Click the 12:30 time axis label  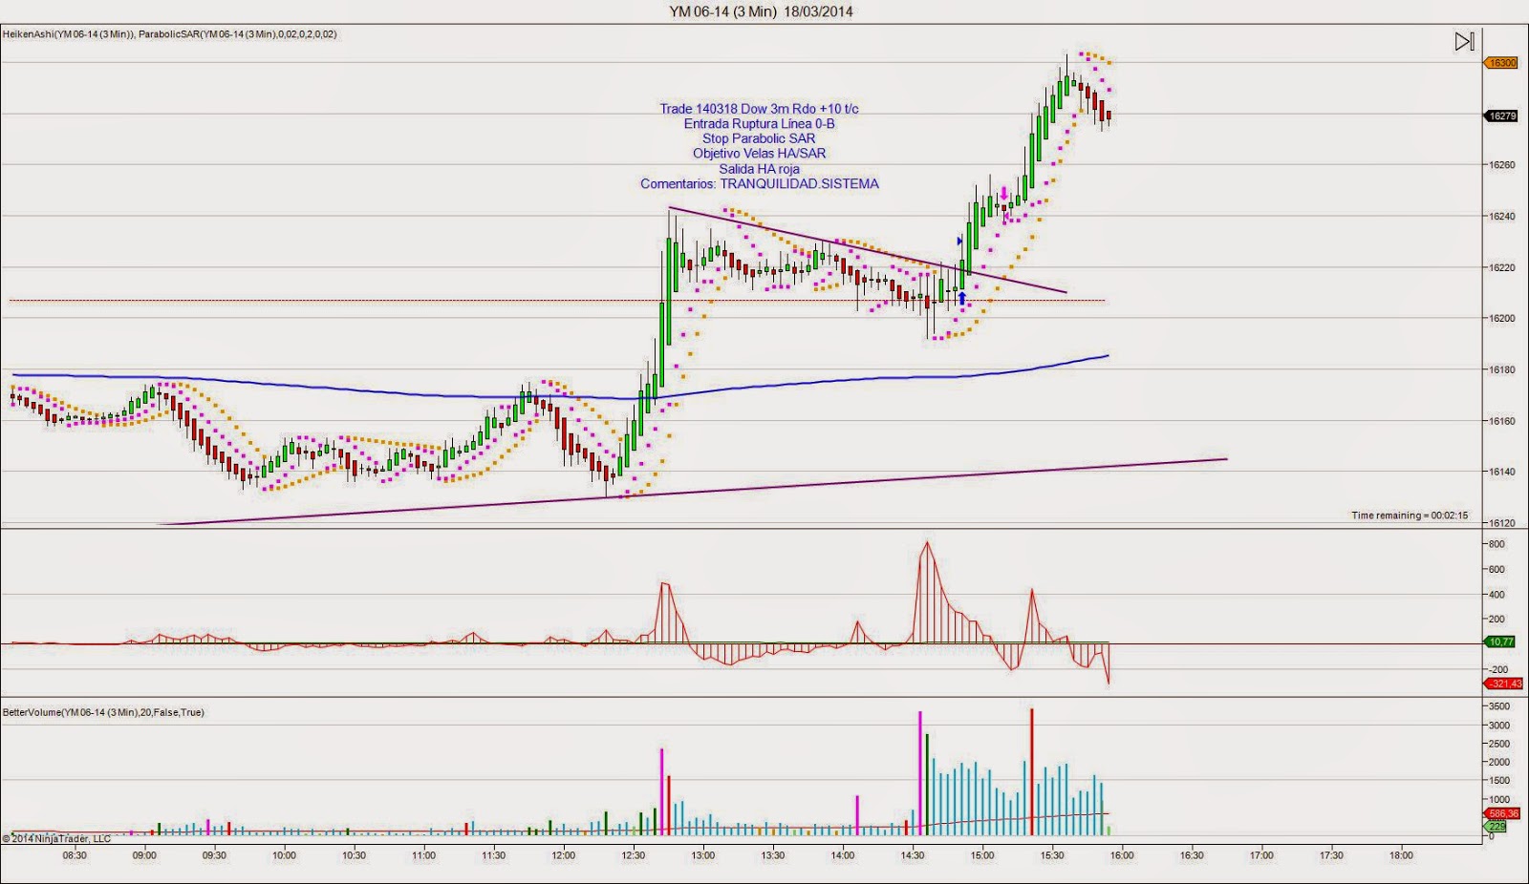(633, 855)
